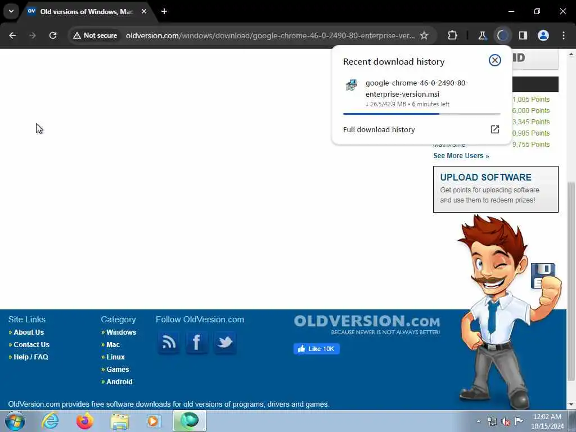Expand the tab search dropdown arrow

pos(11,11)
